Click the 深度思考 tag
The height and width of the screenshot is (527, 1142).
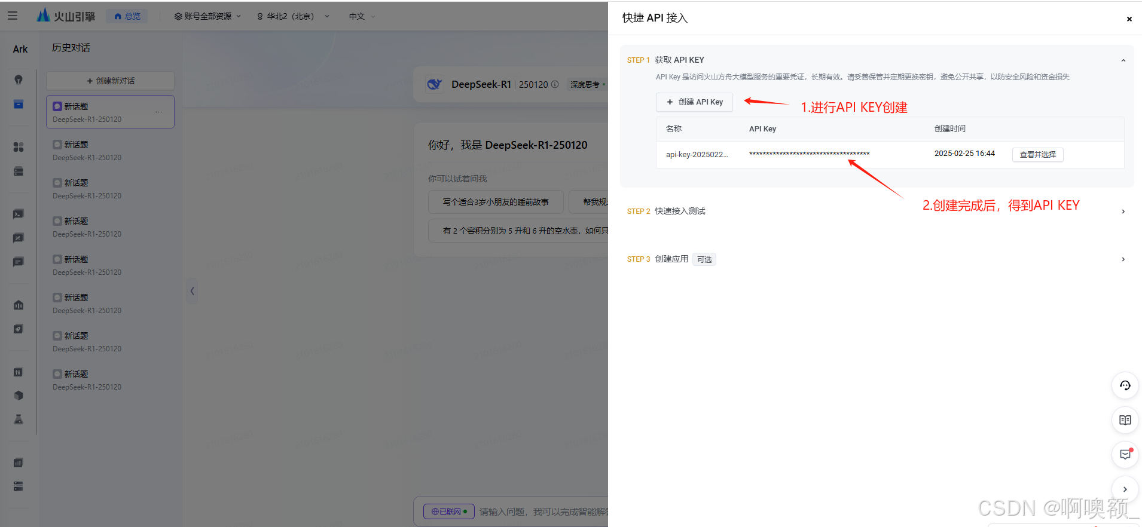click(x=587, y=84)
